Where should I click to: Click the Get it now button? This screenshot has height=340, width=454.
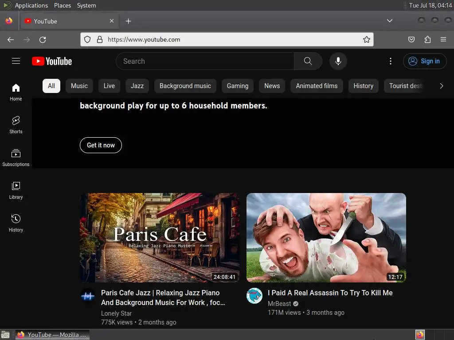[x=101, y=145]
